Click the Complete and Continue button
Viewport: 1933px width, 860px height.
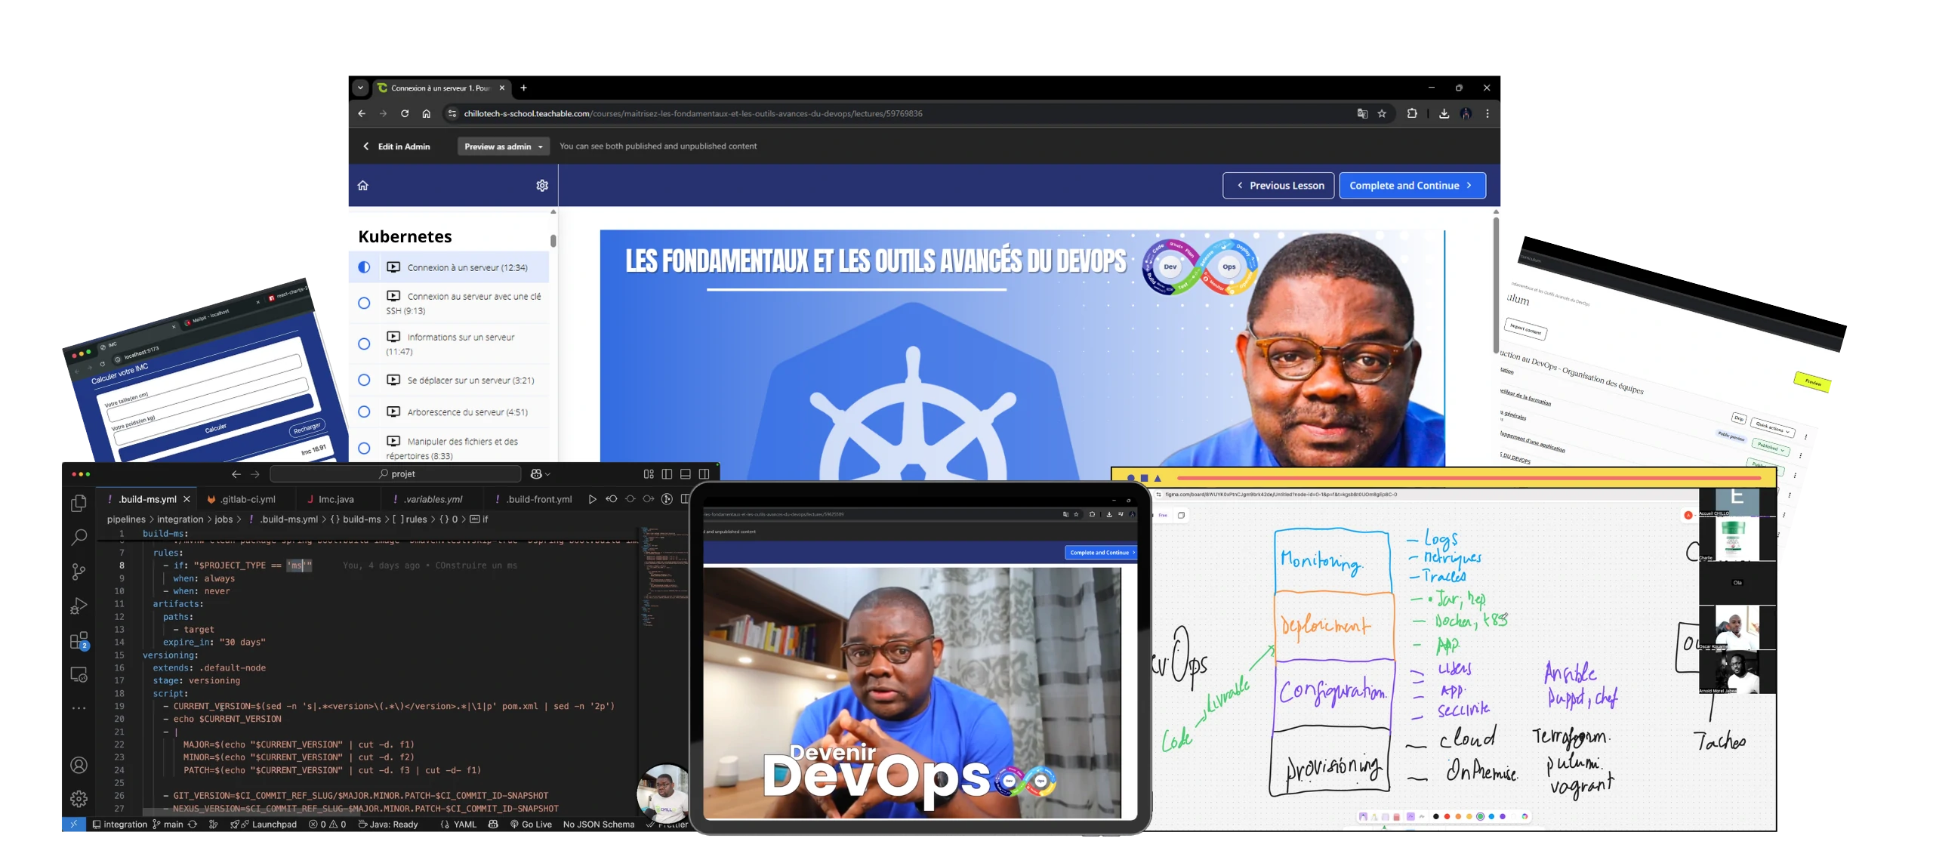coord(1411,186)
